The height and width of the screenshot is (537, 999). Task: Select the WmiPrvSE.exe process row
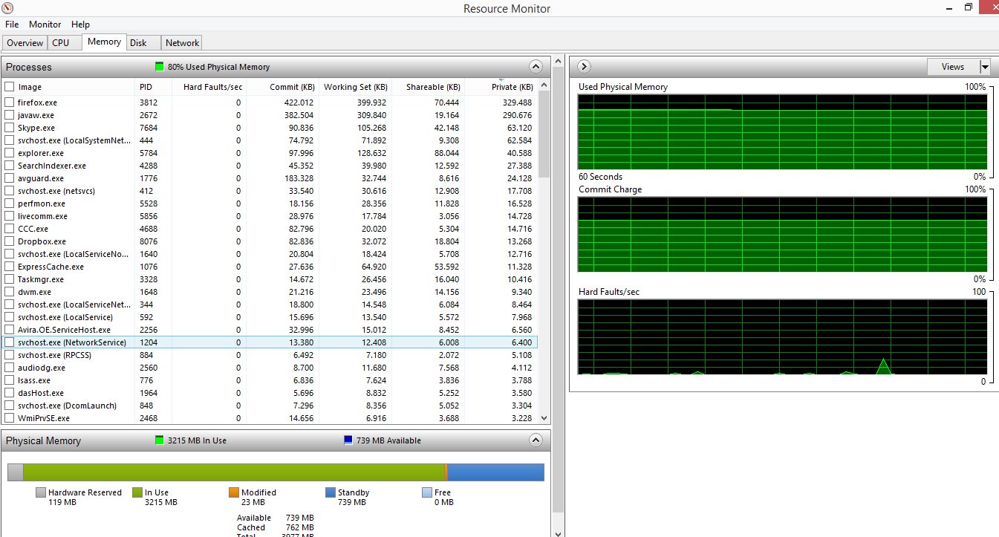tap(270, 418)
